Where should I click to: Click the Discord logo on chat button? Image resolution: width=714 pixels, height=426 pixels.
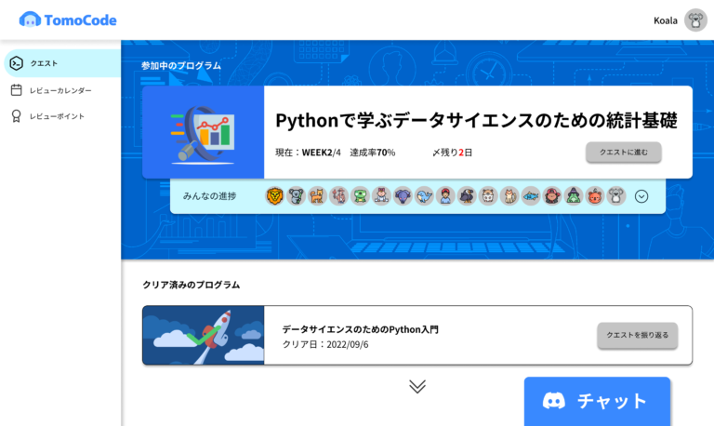point(554,401)
